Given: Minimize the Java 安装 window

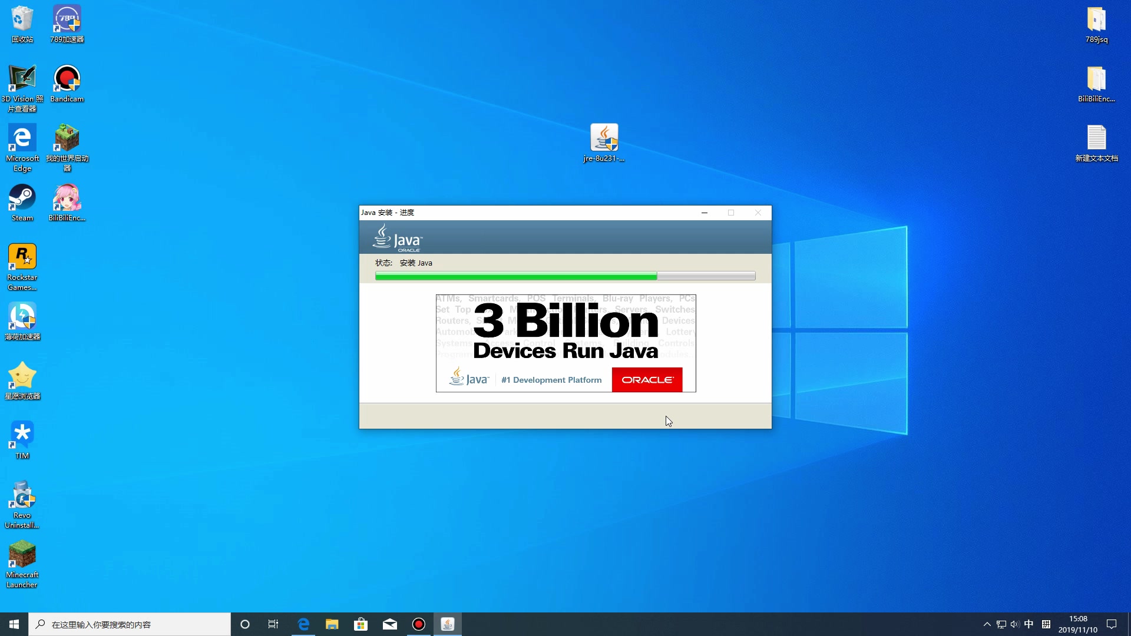Looking at the screenshot, I should pos(705,213).
